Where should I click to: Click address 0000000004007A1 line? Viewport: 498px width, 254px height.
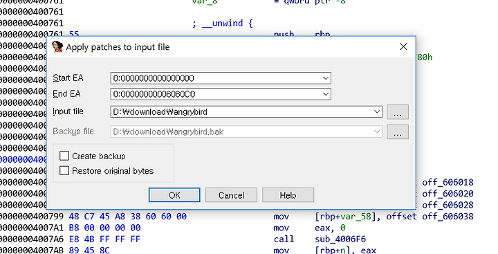click(32, 228)
